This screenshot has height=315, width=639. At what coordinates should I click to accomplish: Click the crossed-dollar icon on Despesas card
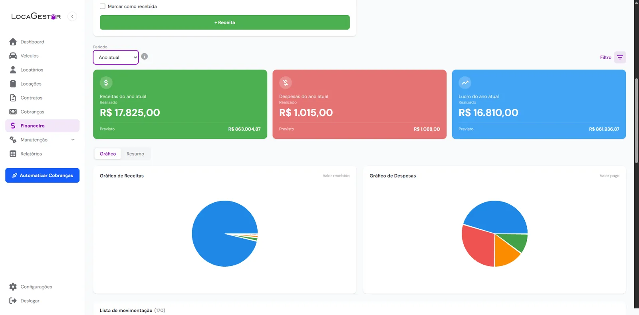point(286,83)
